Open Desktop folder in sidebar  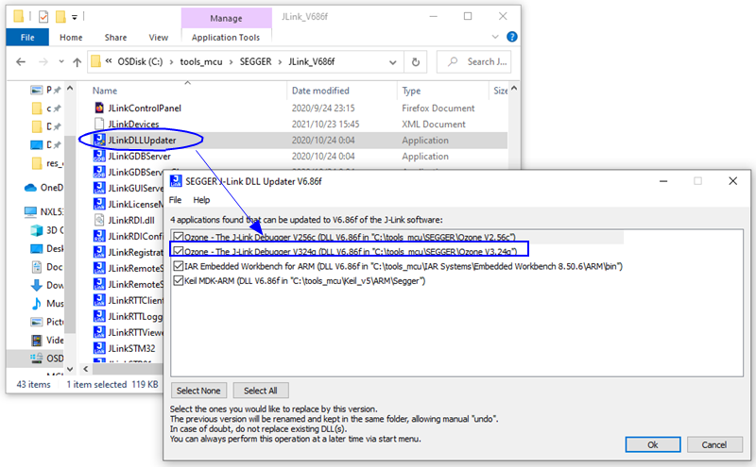[x=46, y=248]
